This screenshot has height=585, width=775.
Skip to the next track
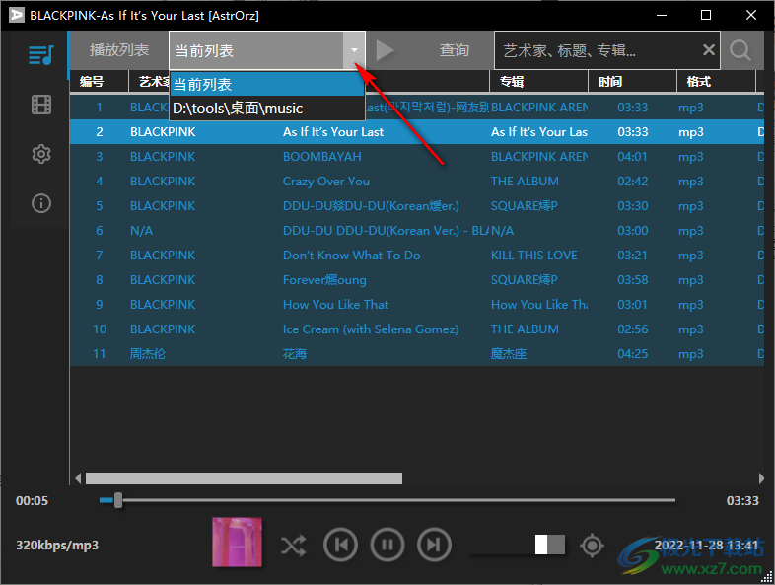pyautogui.click(x=434, y=545)
